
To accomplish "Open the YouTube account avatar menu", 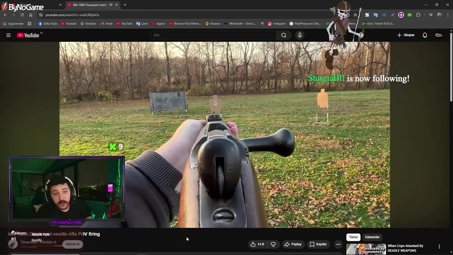I will point(438,35).
